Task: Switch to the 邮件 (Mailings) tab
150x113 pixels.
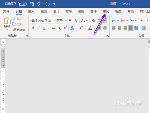Action: coord(94,11)
